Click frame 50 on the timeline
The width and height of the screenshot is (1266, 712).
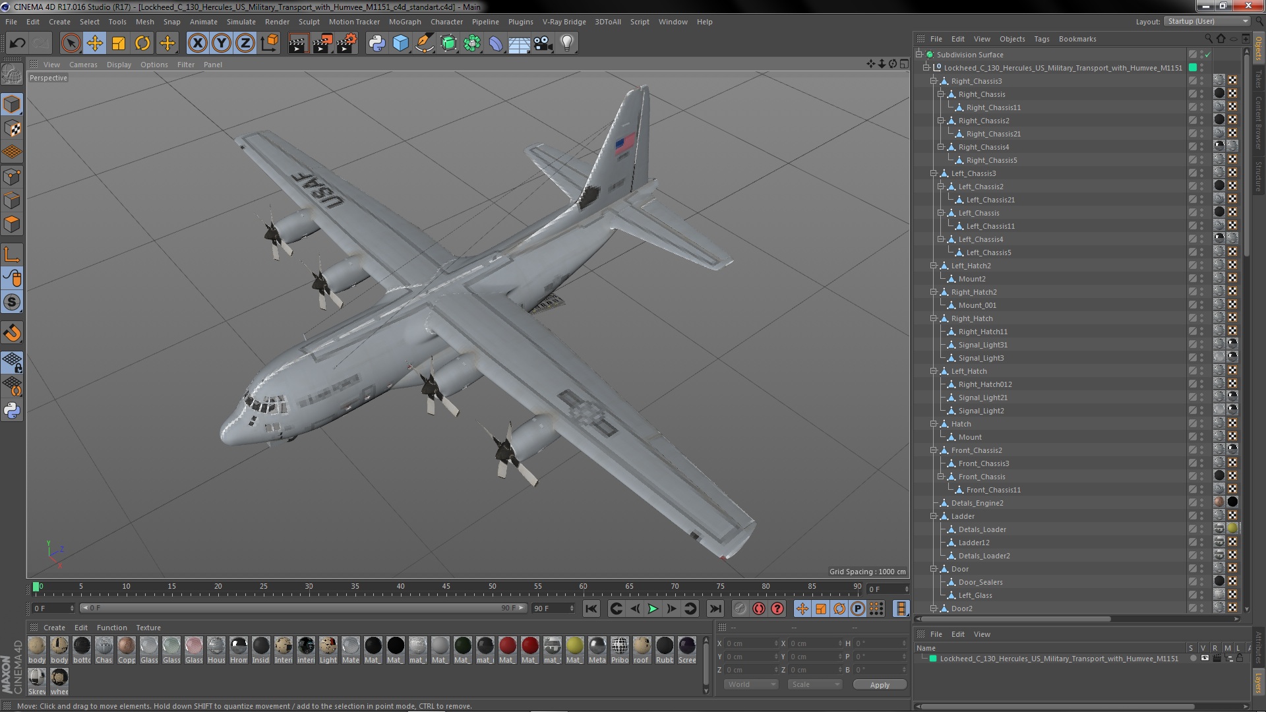[492, 587]
